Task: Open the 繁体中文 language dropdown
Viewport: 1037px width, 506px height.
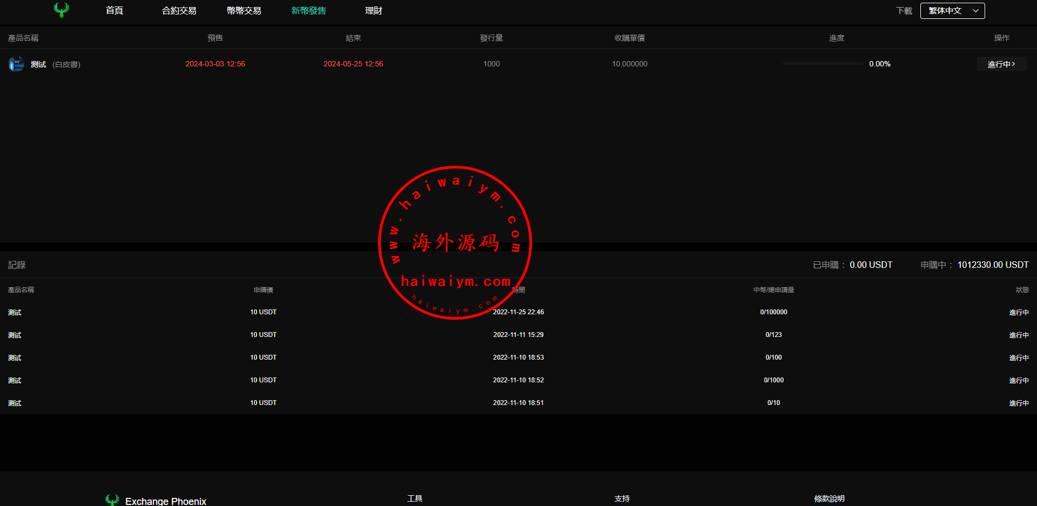Action: [952, 11]
